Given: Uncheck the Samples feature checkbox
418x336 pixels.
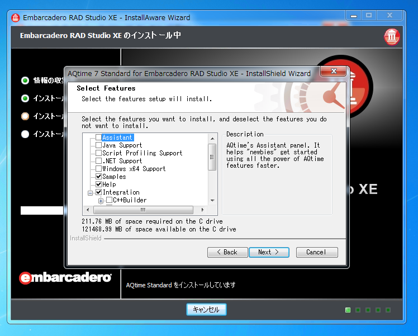Looking at the screenshot, I should point(99,176).
